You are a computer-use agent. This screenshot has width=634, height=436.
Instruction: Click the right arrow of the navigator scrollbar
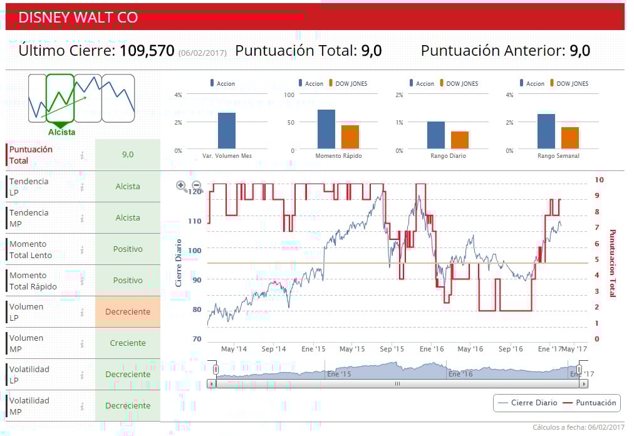pos(583,383)
